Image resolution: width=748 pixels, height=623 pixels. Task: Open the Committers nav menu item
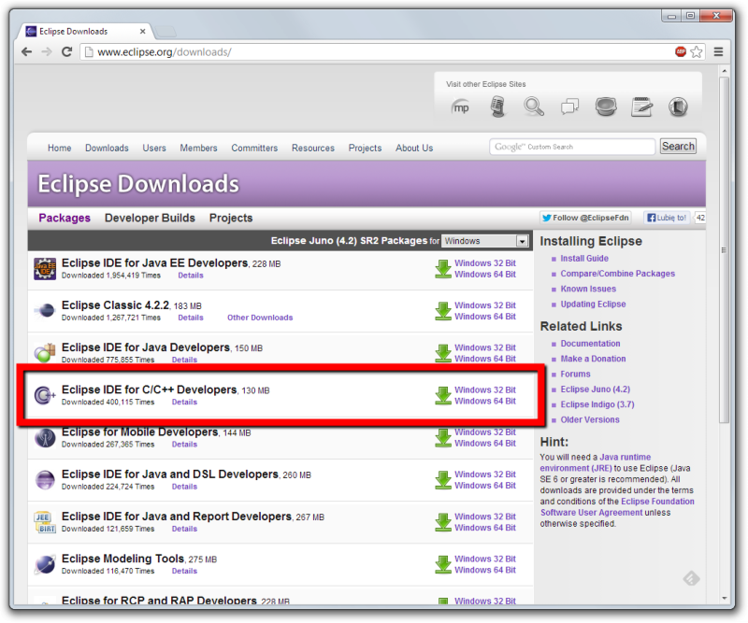tap(254, 149)
